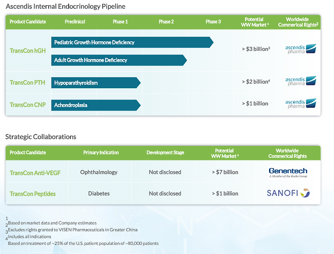The width and height of the screenshot is (334, 254).
Task: Click the TransCon hGH product name
Action: pyautogui.click(x=28, y=51)
